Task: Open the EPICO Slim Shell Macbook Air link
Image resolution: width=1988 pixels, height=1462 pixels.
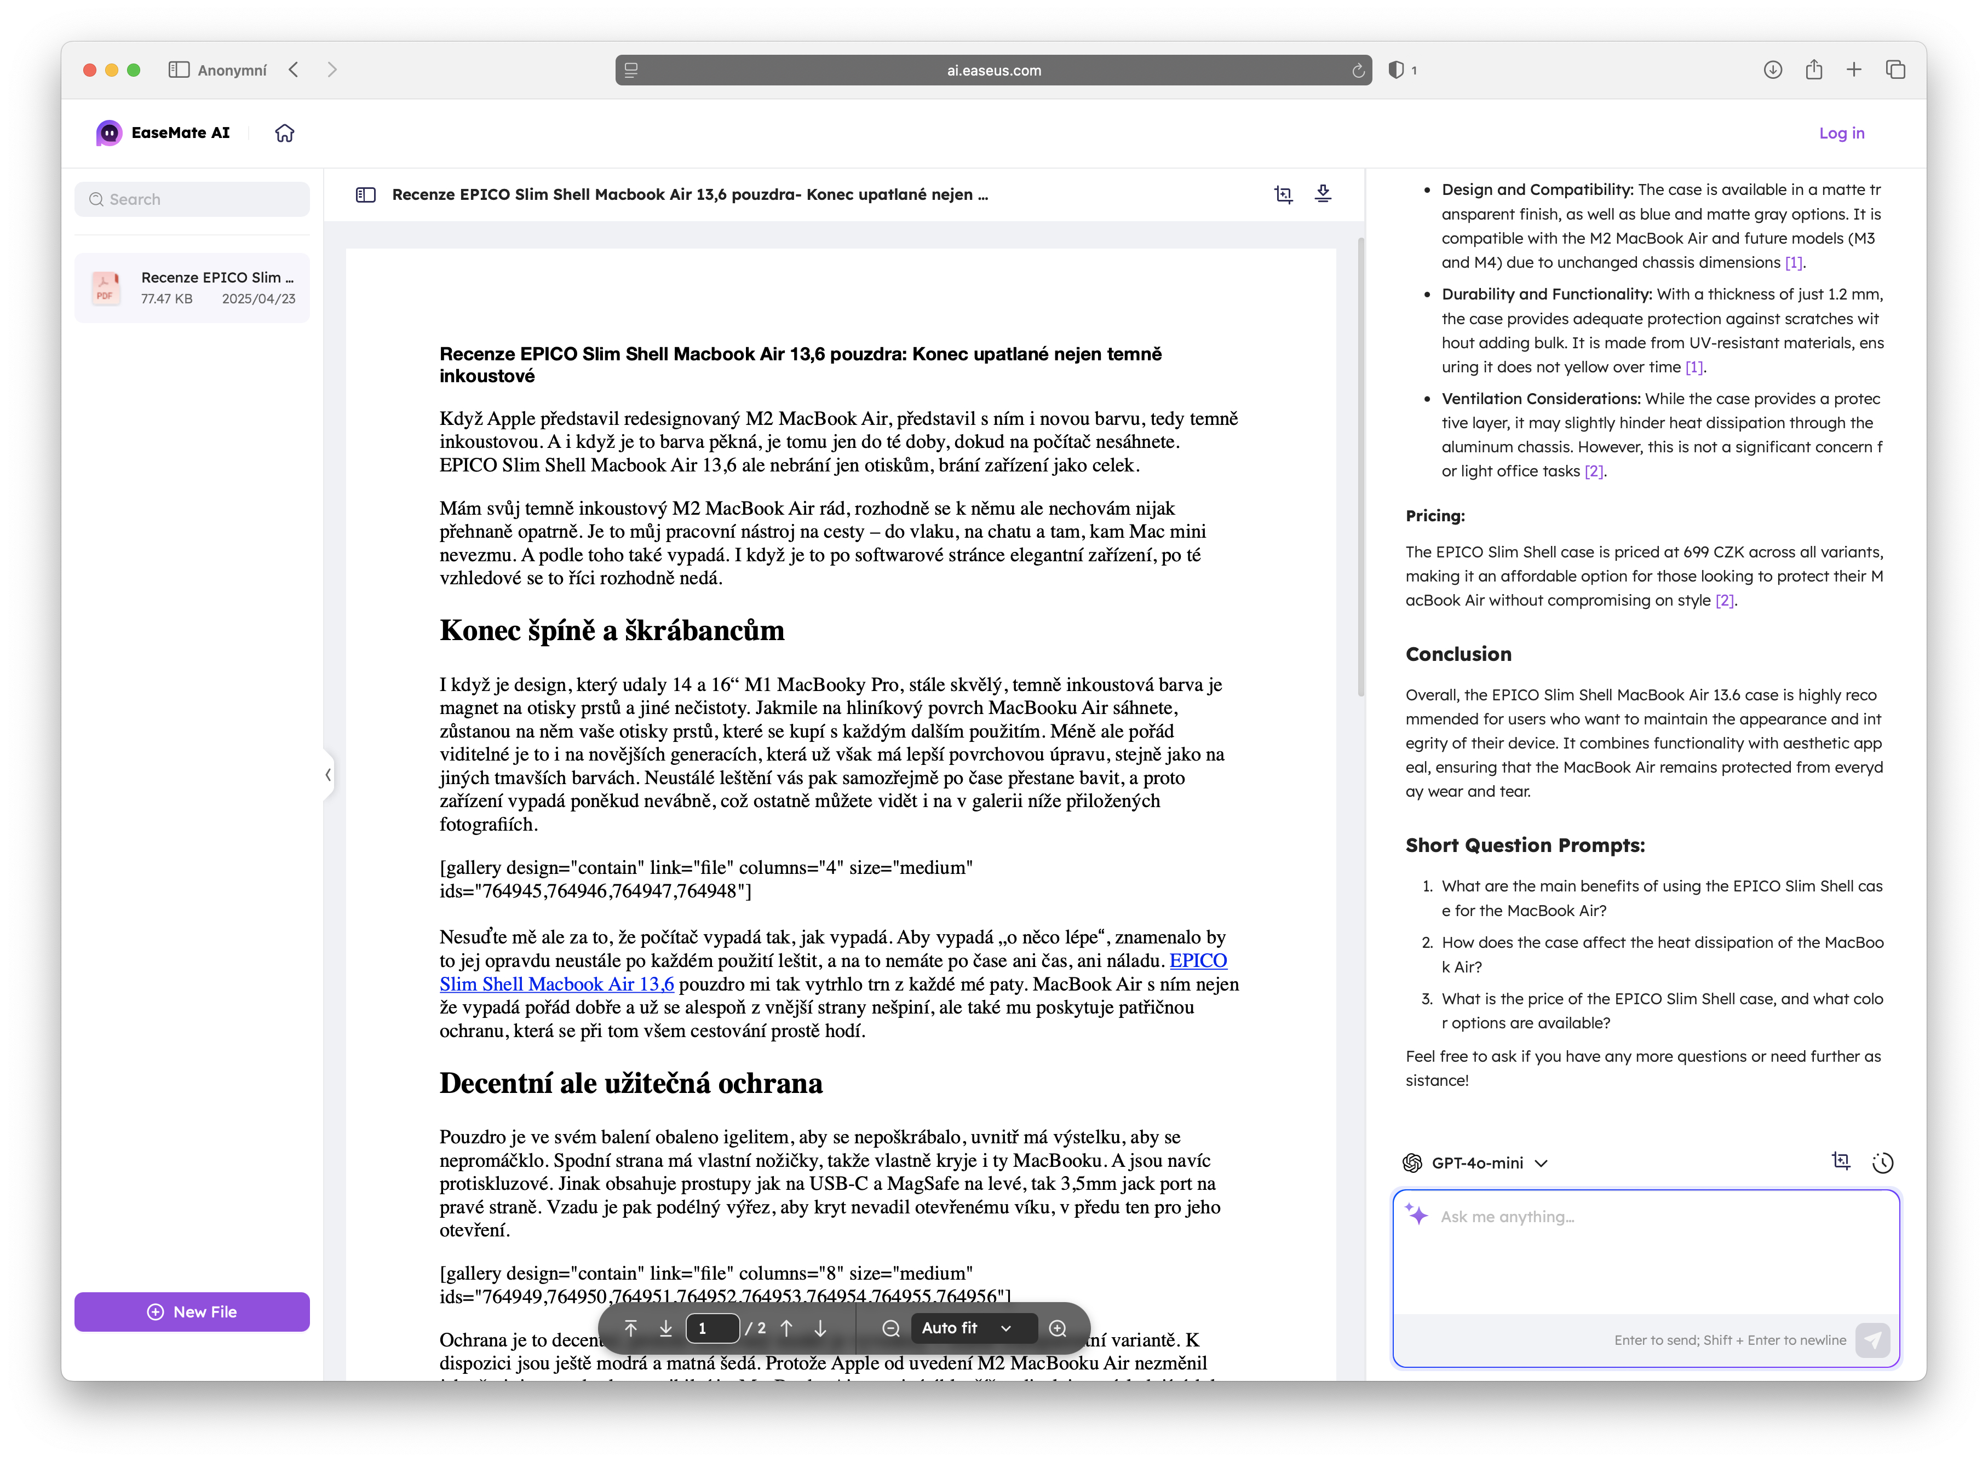Action: [x=556, y=983]
